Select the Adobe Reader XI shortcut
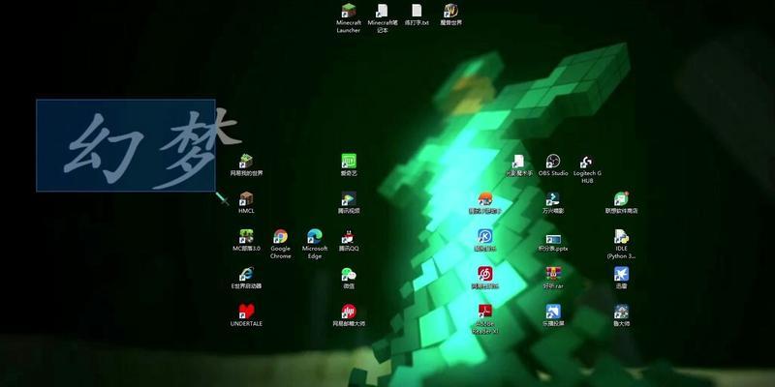The image size is (775, 387). [485, 319]
